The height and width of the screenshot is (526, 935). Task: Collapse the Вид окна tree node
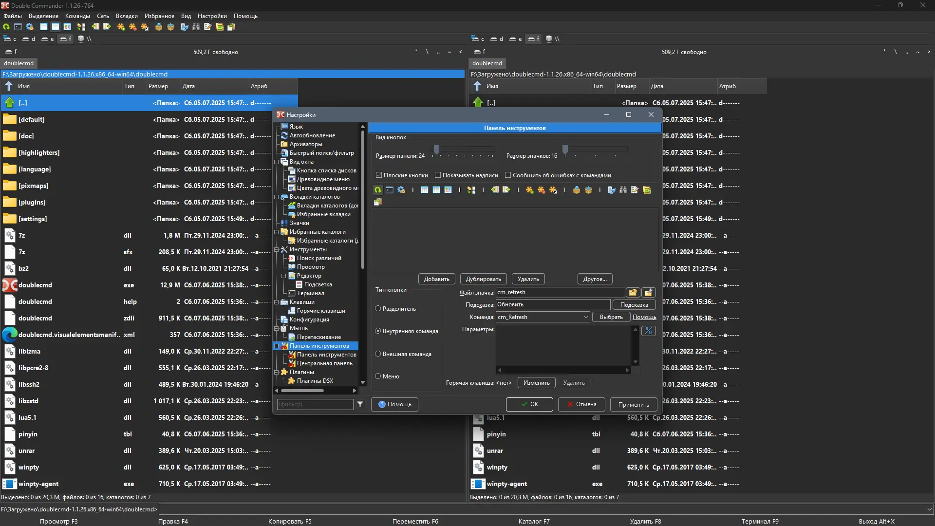(x=277, y=162)
